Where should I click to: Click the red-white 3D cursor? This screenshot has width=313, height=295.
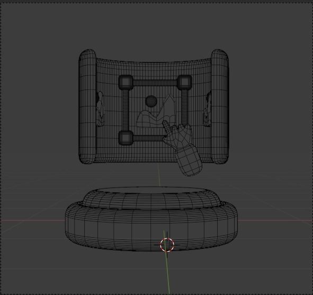click(167, 245)
